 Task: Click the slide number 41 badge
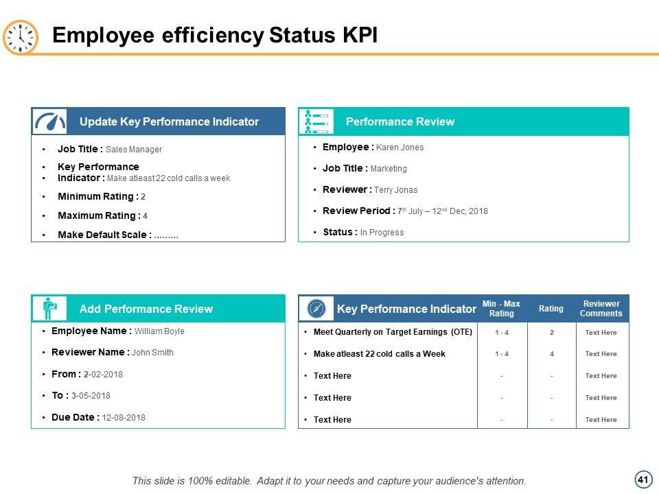point(643,480)
